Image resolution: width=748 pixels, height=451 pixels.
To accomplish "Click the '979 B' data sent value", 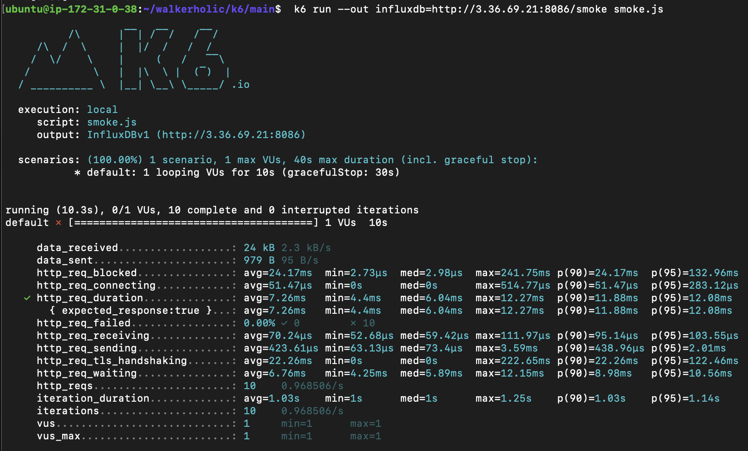I will [x=259, y=260].
